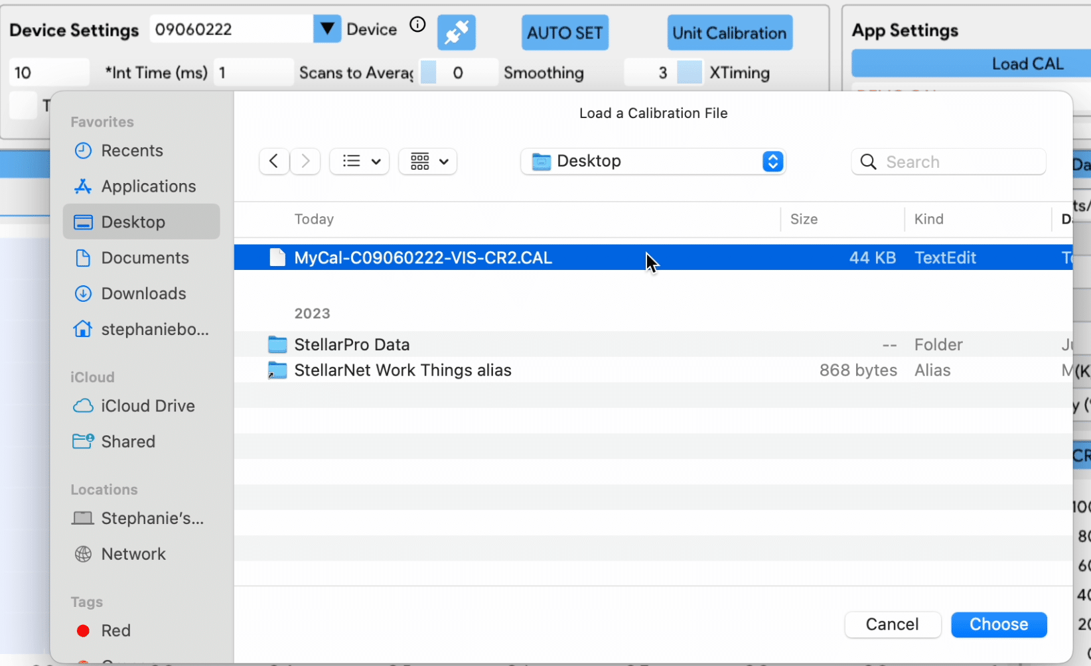Viewport: 1091px width, 666px height.
Task: Select the Red tag color dot
Action: [83, 631]
